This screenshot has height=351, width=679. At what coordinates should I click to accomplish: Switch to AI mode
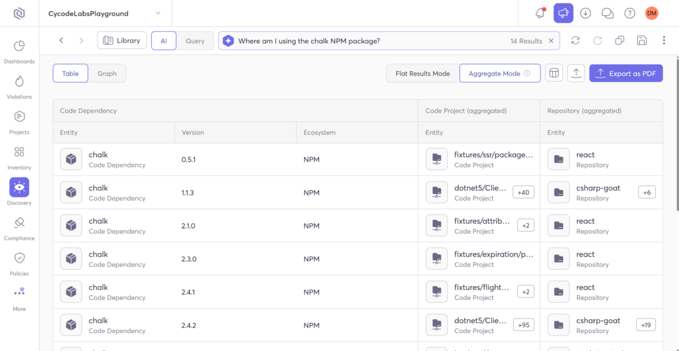click(x=164, y=40)
